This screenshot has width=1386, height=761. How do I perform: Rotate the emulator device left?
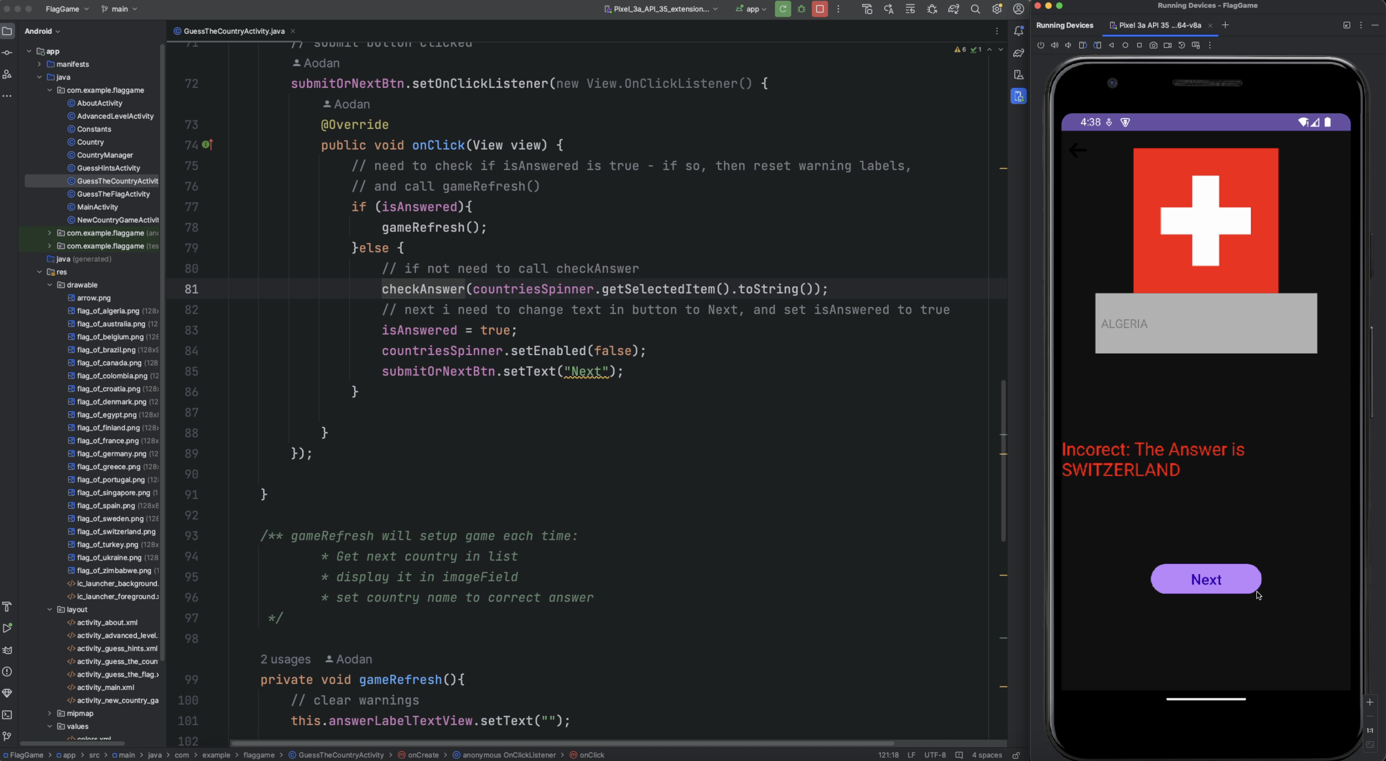click(x=1083, y=45)
